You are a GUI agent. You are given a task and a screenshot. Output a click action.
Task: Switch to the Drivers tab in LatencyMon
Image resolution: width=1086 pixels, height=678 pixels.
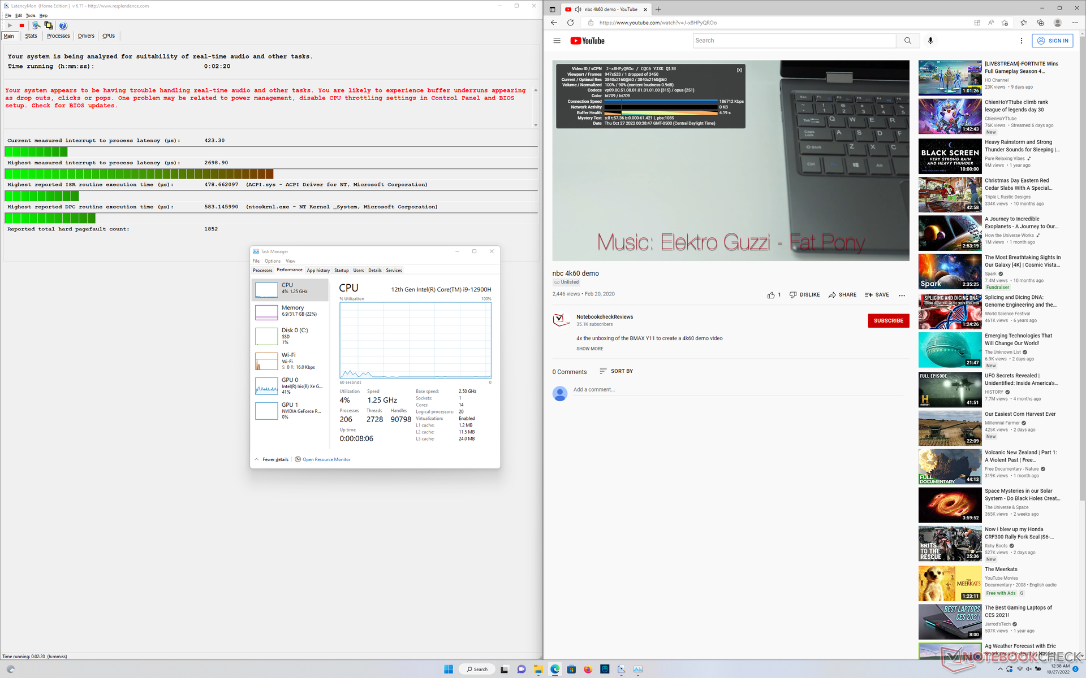(86, 36)
